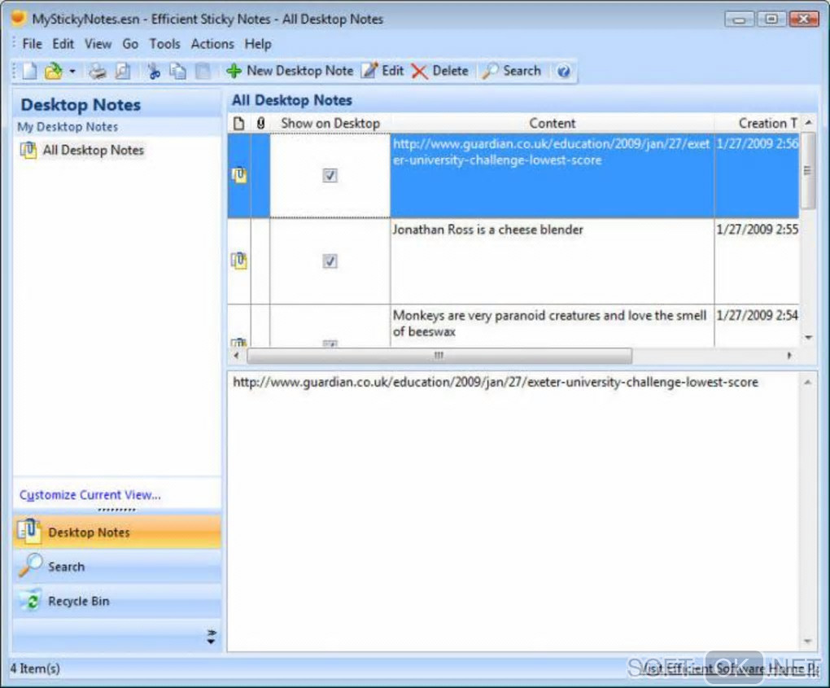Click the notes list horizontal scrollbar thumb

439,355
